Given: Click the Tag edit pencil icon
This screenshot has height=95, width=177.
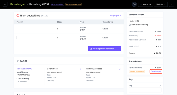Looking at the screenshot, I should coord(161,86).
